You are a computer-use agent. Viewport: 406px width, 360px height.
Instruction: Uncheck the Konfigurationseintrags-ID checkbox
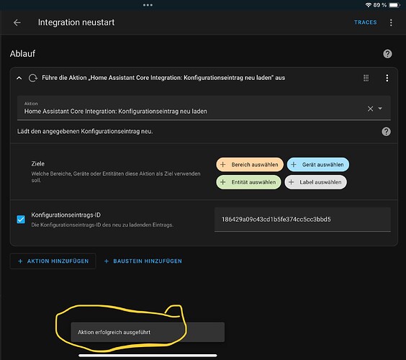21,220
